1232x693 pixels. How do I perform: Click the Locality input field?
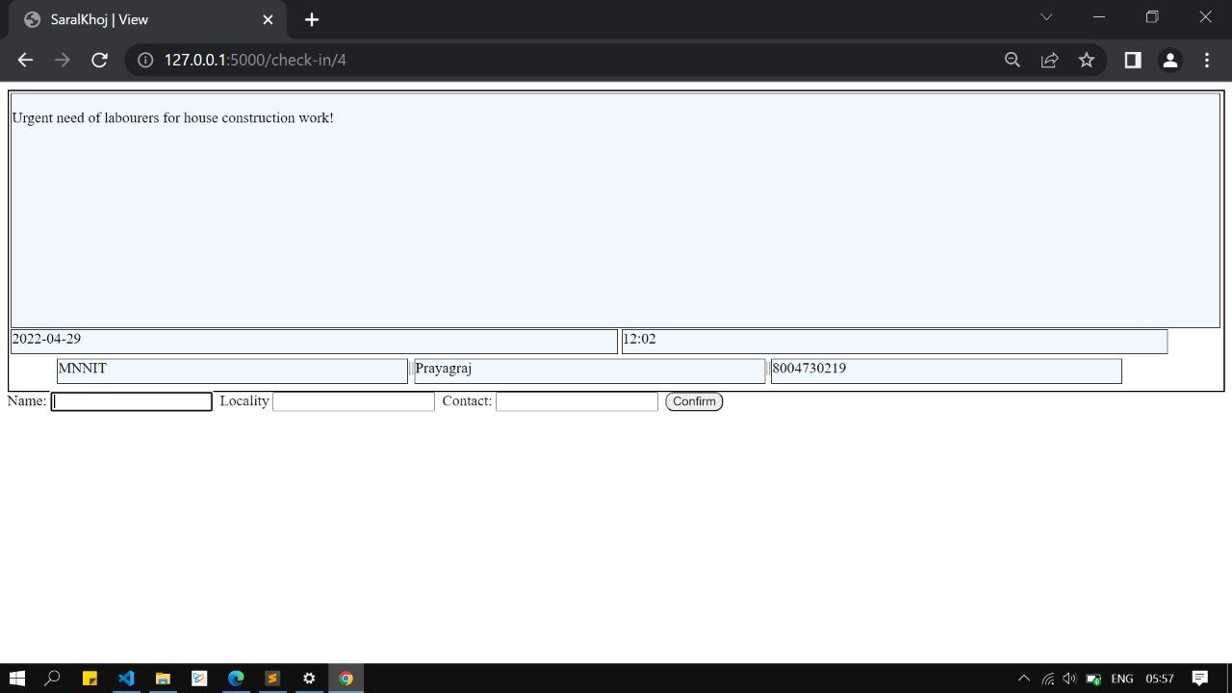click(354, 401)
